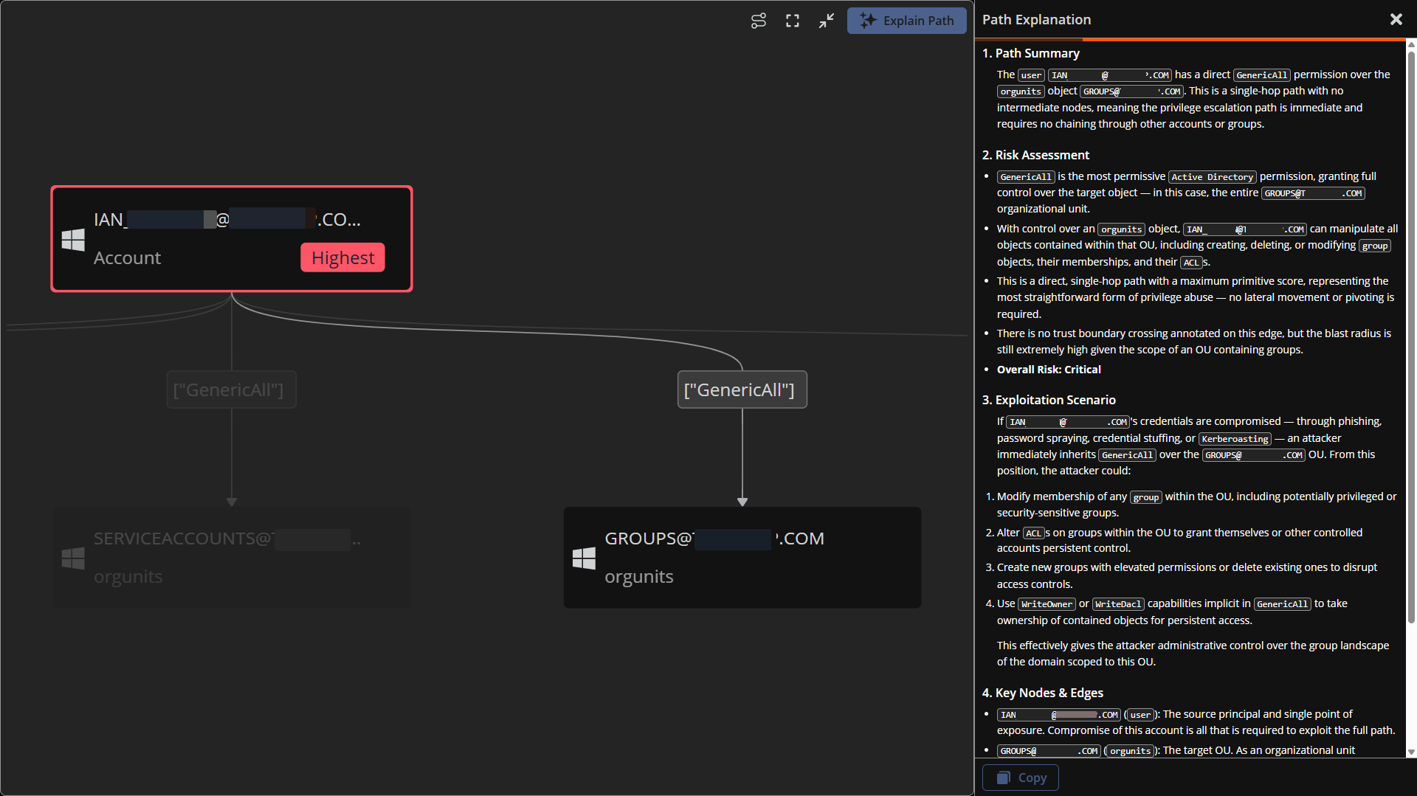Toggle fullscreen view icon
This screenshot has width=1417, height=796.
pyautogui.click(x=793, y=21)
